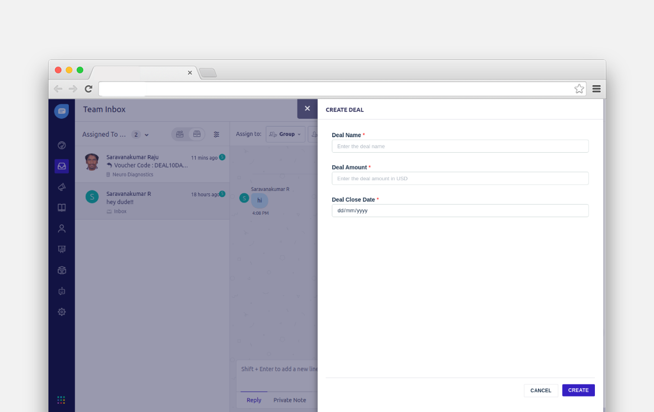Screen dimensions: 654x412
Task: Open the Deal Close Date picker field
Action: 460,210
